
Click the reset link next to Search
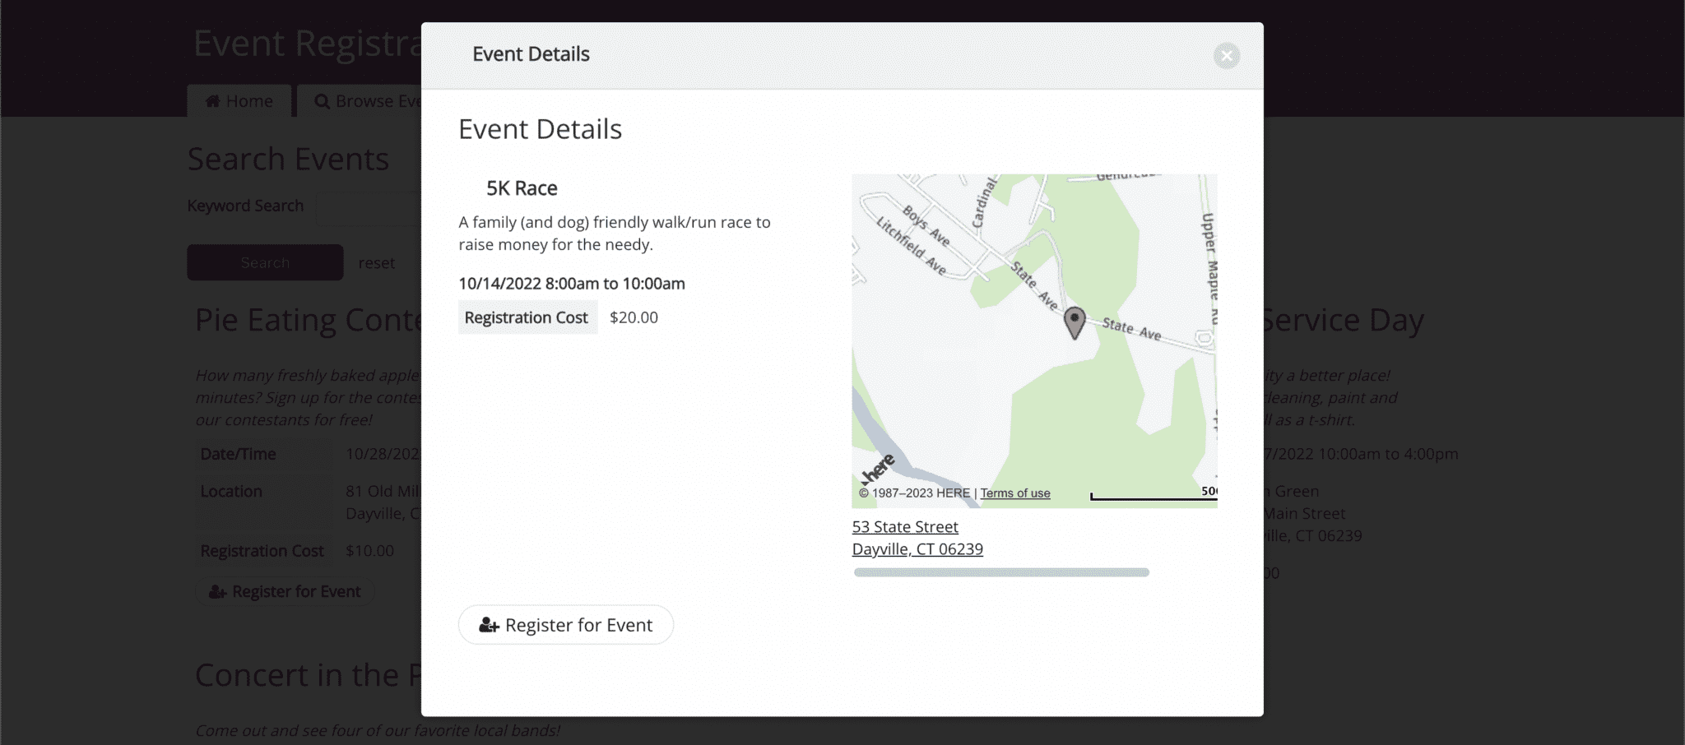click(x=376, y=262)
